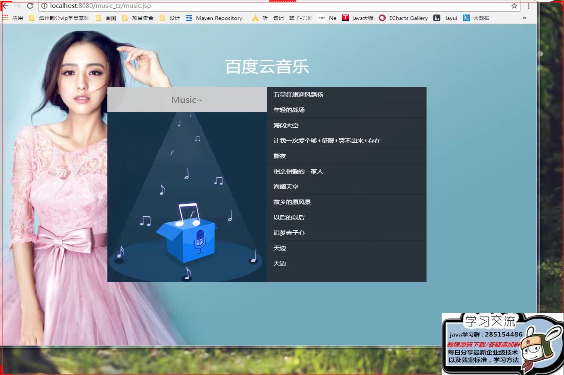
Task: Play 相亲相爱的一家人 from the list
Action: (x=347, y=171)
